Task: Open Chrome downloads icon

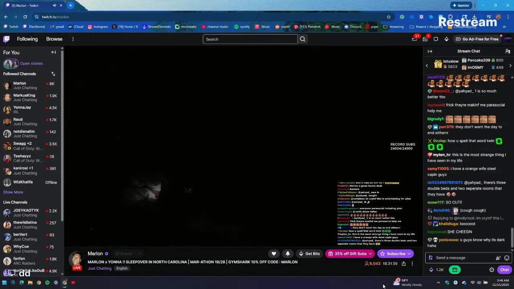Action: tap(474, 17)
